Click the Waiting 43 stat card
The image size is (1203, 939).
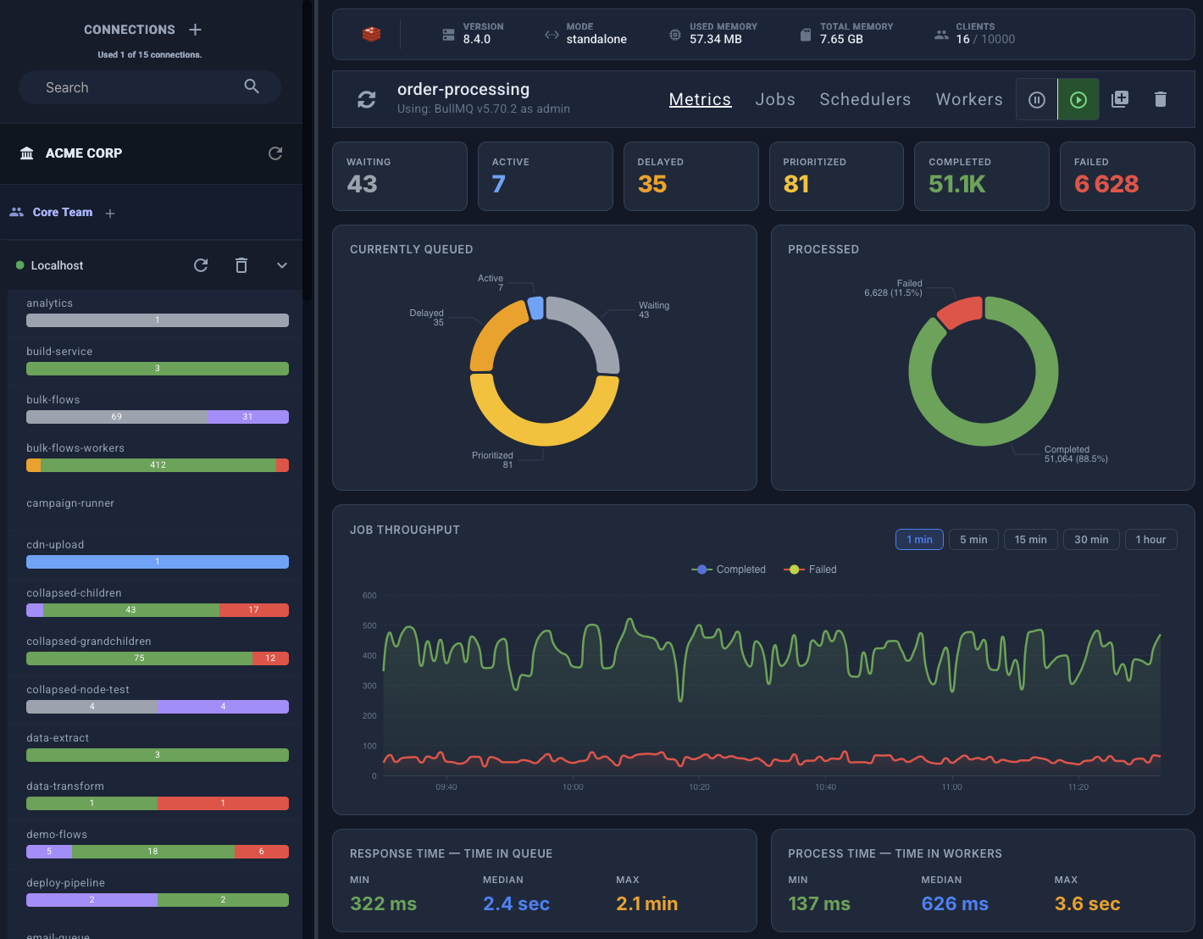400,176
